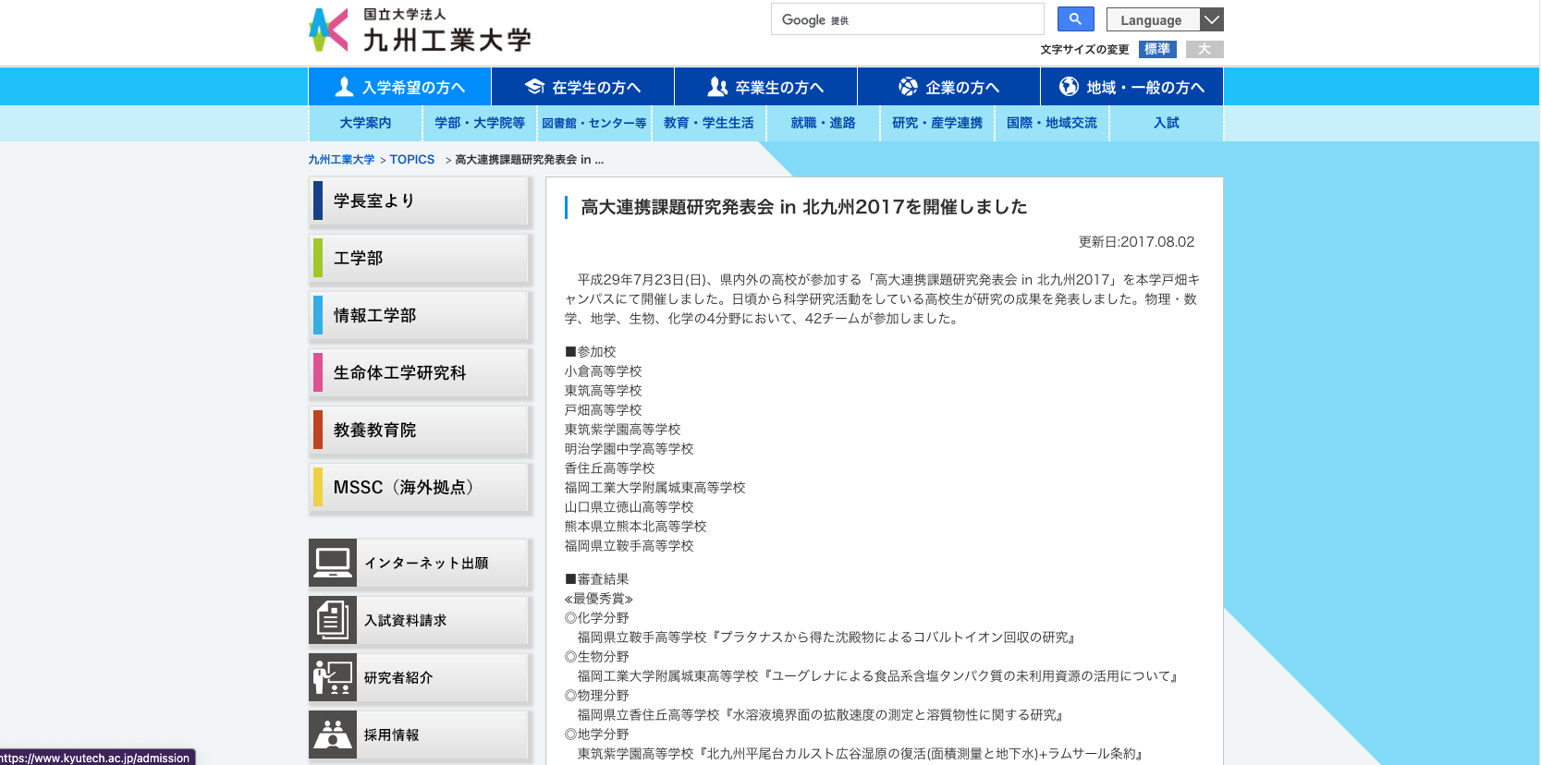Image resolution: width=1541 pixels, height=765 pixels.
Task: Switch font size to 大
Action: pyautogui.click(x=1205, y=49)
